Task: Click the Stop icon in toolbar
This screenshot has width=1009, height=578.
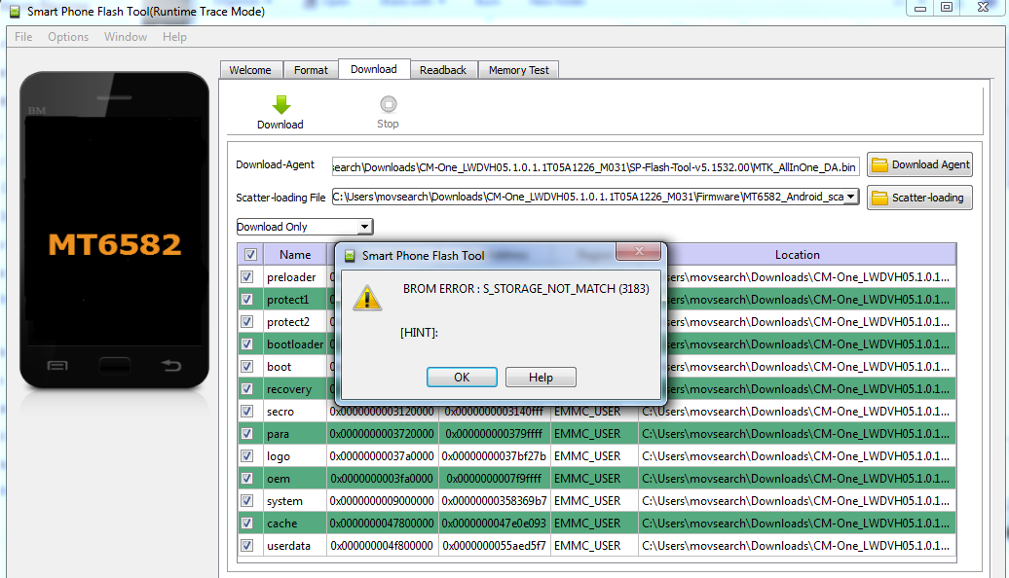Action: [x=388, y=104]
